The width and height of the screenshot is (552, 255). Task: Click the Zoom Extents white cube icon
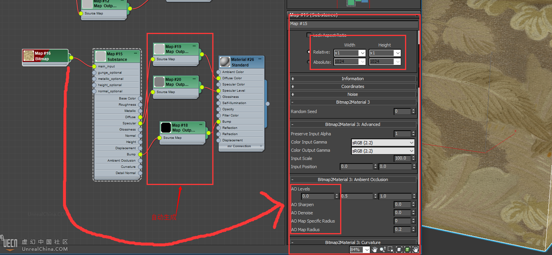click(399, 250)
